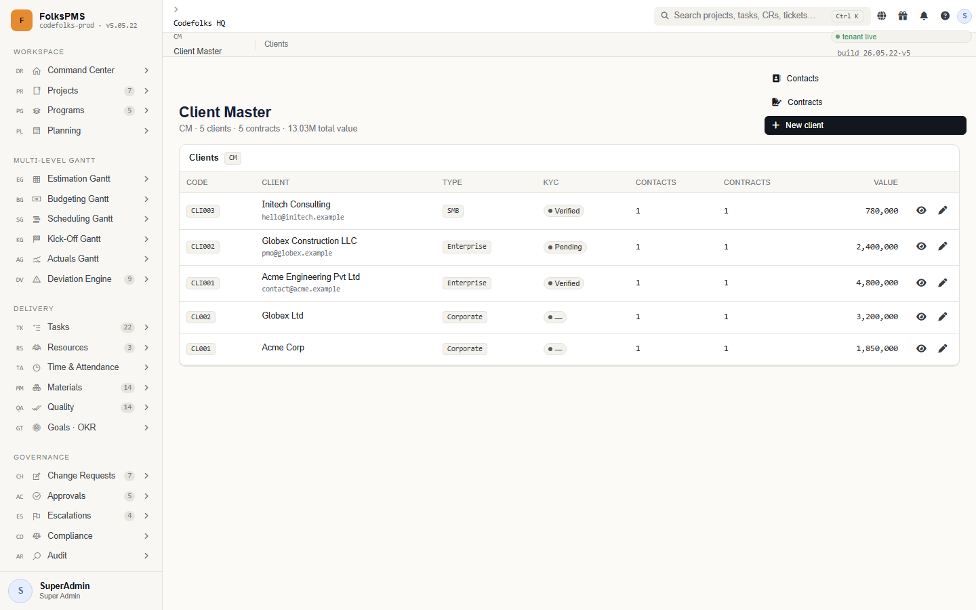Go to Escalations in sidebar
976x610 pixels.
(x=81, y=516)
